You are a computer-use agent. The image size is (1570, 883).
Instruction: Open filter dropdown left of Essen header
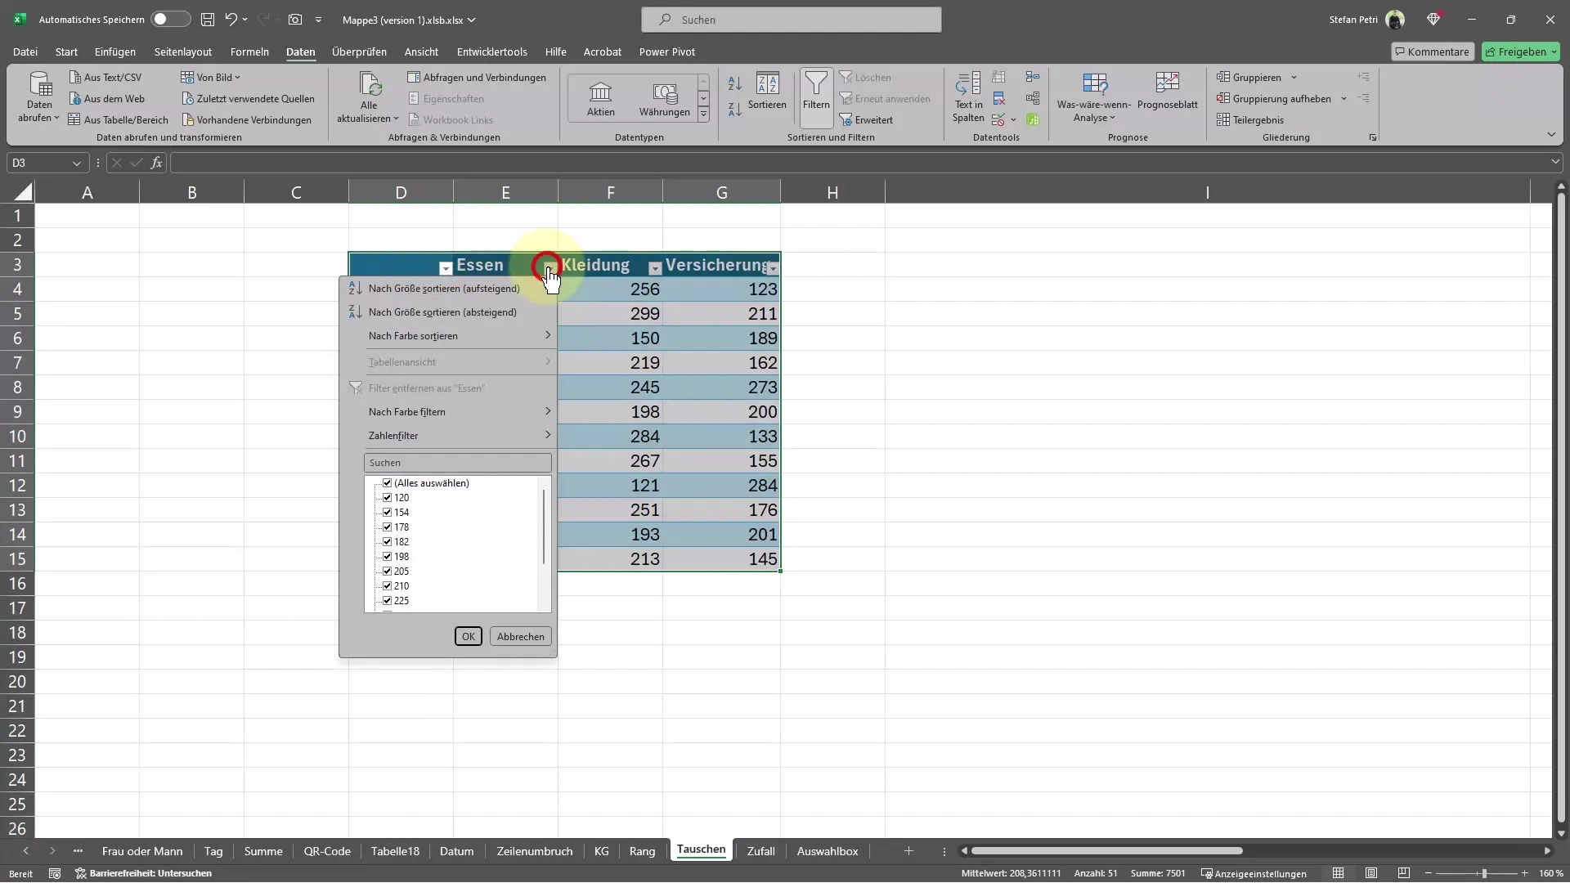click(x=445, y=268)
